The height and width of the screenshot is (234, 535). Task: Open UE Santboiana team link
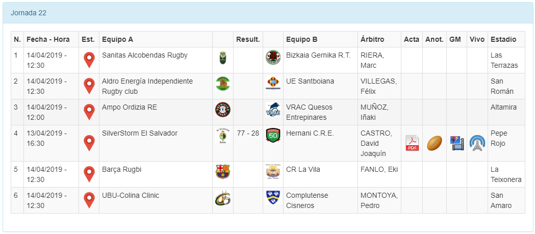pyautogui.click(x=310, y=81)
